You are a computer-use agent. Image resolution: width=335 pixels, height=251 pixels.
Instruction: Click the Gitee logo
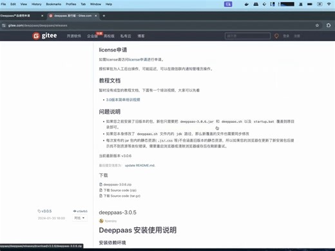pyautogui.click(x=44, y=36)
